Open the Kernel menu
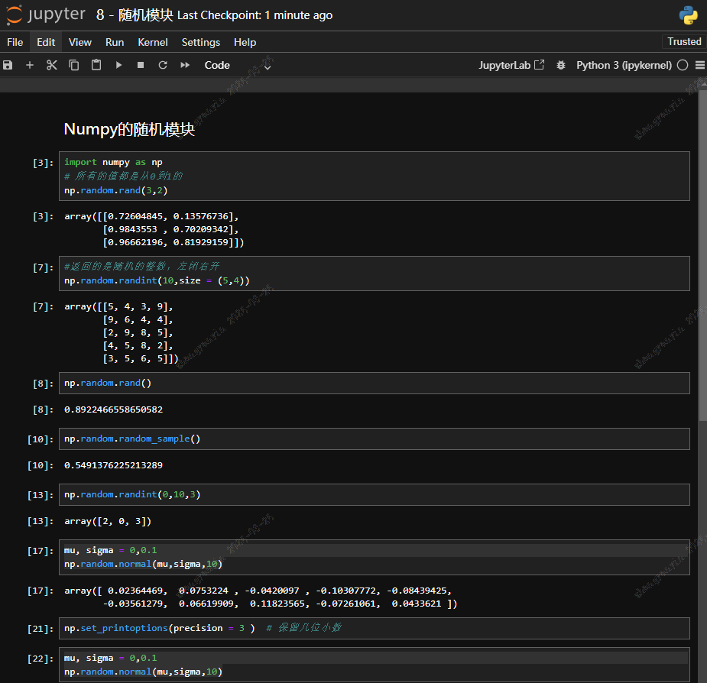The image size is (707, 683). 153,42
